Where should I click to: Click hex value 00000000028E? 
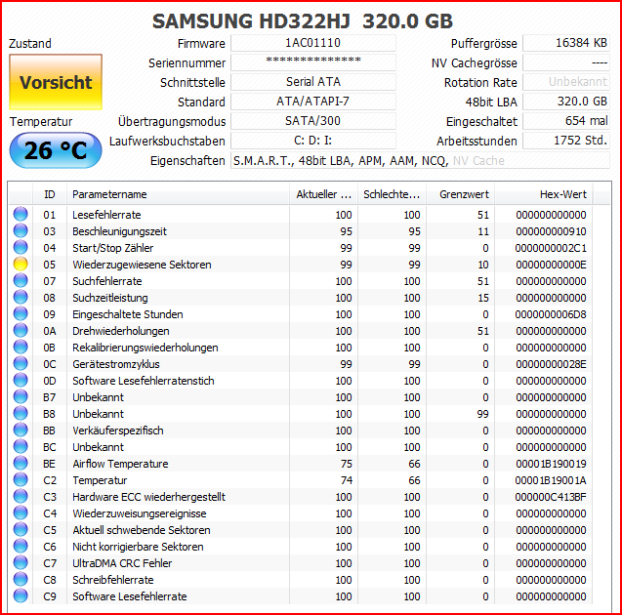coord(551,364)
